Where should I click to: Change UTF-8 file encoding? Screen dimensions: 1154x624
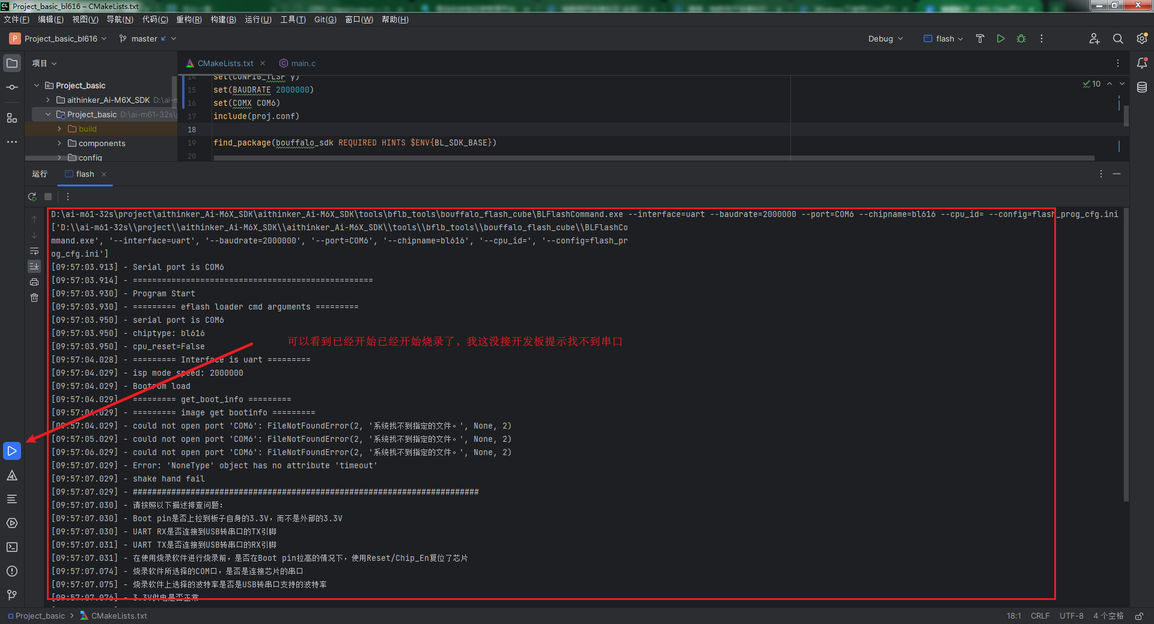click(1072, 616)
